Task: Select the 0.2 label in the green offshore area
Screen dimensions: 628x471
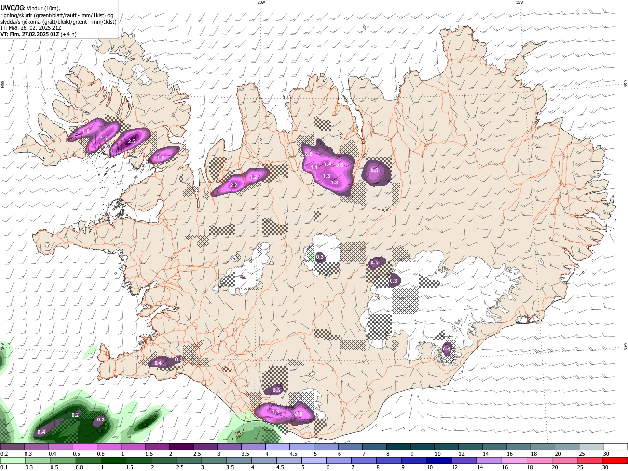Action: point(75,415)
